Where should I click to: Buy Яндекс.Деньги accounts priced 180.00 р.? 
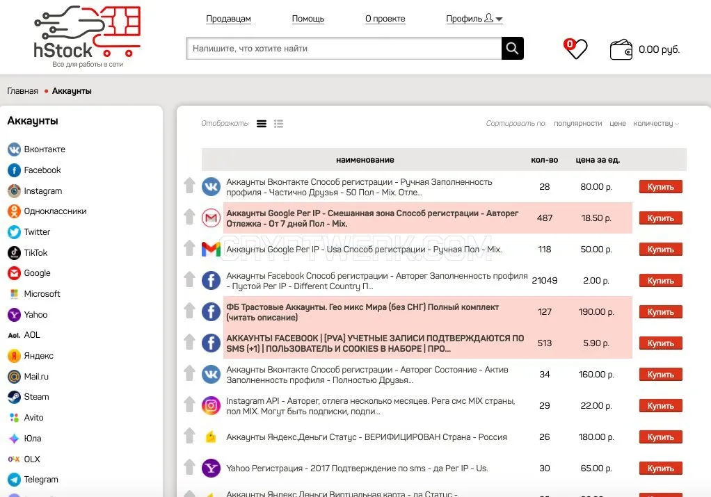tap(661, 437)
